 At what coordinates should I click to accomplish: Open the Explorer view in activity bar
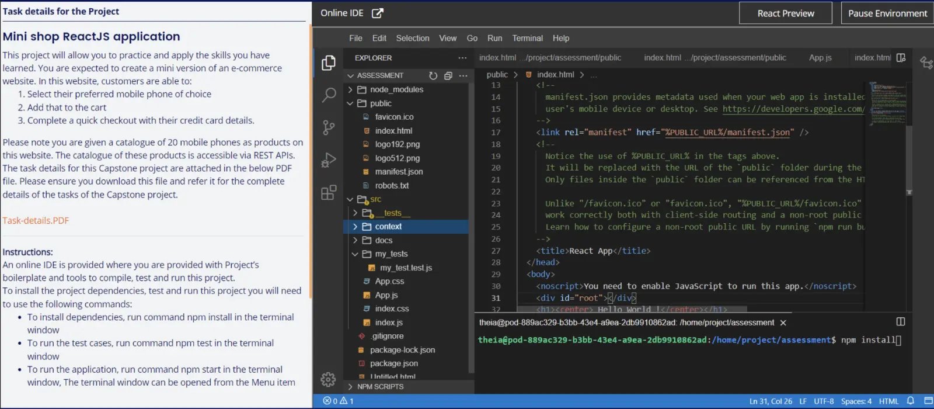pyautogui.click(x=329, y=63)
